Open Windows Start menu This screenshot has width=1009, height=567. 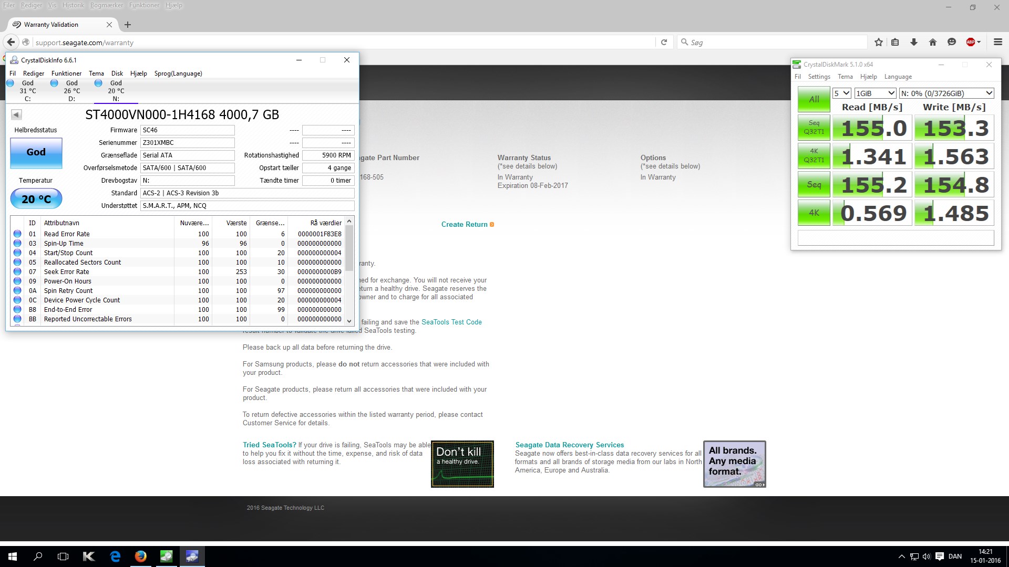point(13,556)
